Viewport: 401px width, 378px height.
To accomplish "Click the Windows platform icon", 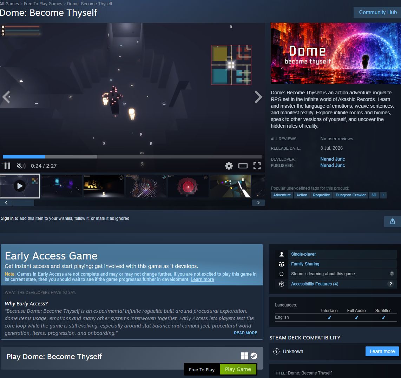I will 245,356.
